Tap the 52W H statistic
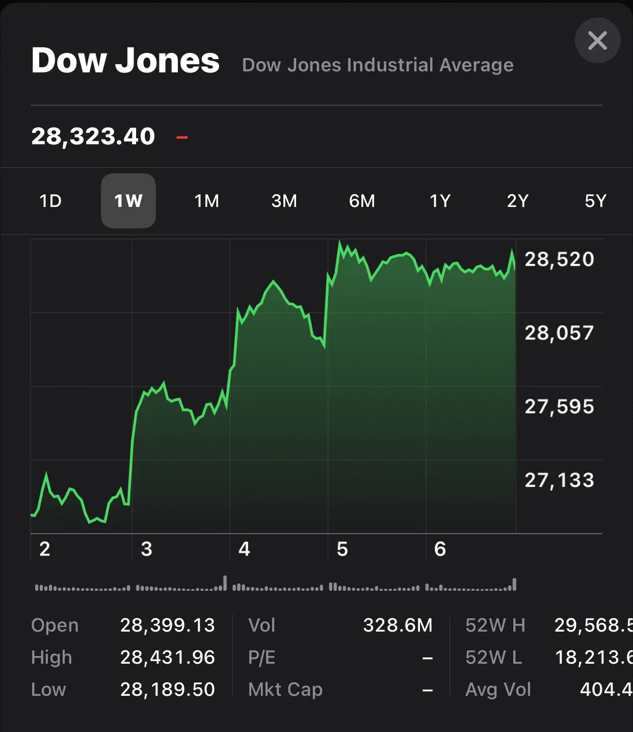 coord(548,625)
